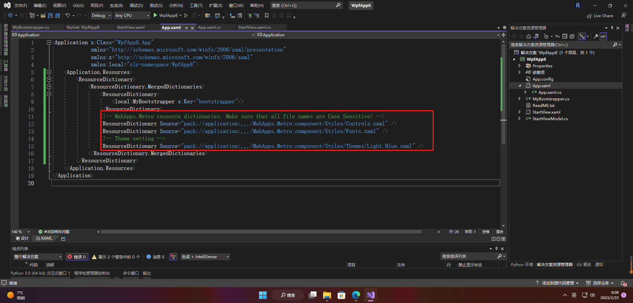Click the Live Share icon
Screen dimensions: 633x303
pyautogui.click(x=600, y=16)
